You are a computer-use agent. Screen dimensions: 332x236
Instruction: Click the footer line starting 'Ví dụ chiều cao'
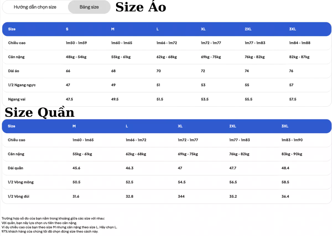click(x=59, y=227)
